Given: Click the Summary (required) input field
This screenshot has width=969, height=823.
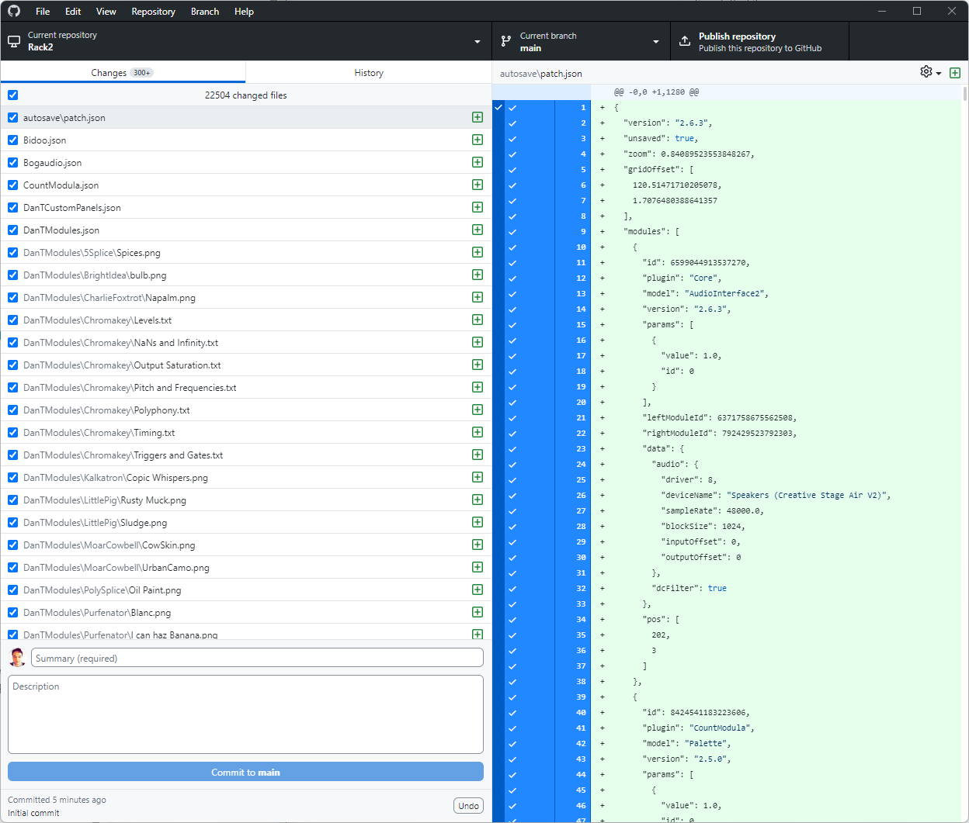Looking at the screenshot, I should point(257,658).
